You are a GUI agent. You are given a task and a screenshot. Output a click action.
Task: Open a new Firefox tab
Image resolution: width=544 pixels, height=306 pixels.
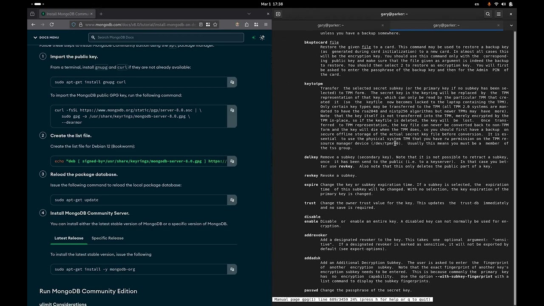[101, 14]
